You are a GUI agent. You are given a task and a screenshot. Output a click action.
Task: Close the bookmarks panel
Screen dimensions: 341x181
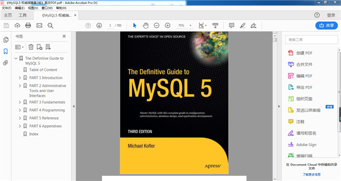coord(64,36)
